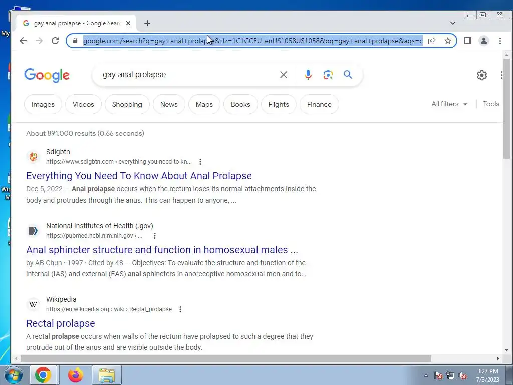Expand the All filters dropdown
513x385 pixels.
449,104
